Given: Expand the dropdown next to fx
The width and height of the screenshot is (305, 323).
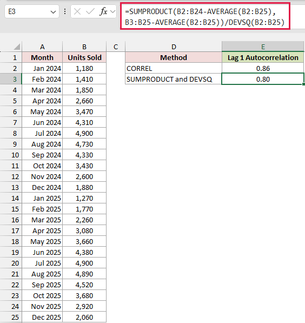Looking at the screenshot, I should coord(112,12).
